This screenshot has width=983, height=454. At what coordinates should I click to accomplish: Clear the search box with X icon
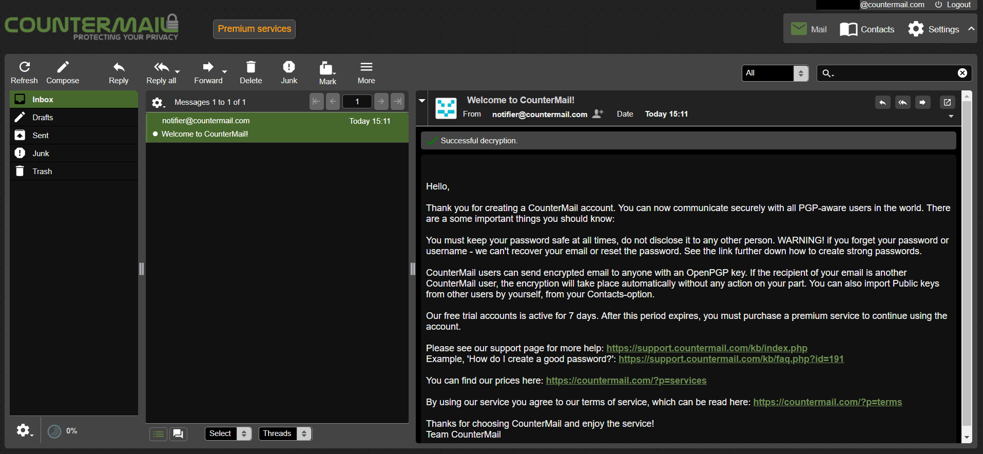click(962, 73)
